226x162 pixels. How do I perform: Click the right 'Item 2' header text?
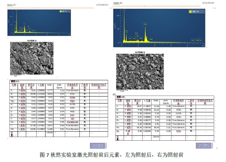click(x=117, y=3)
